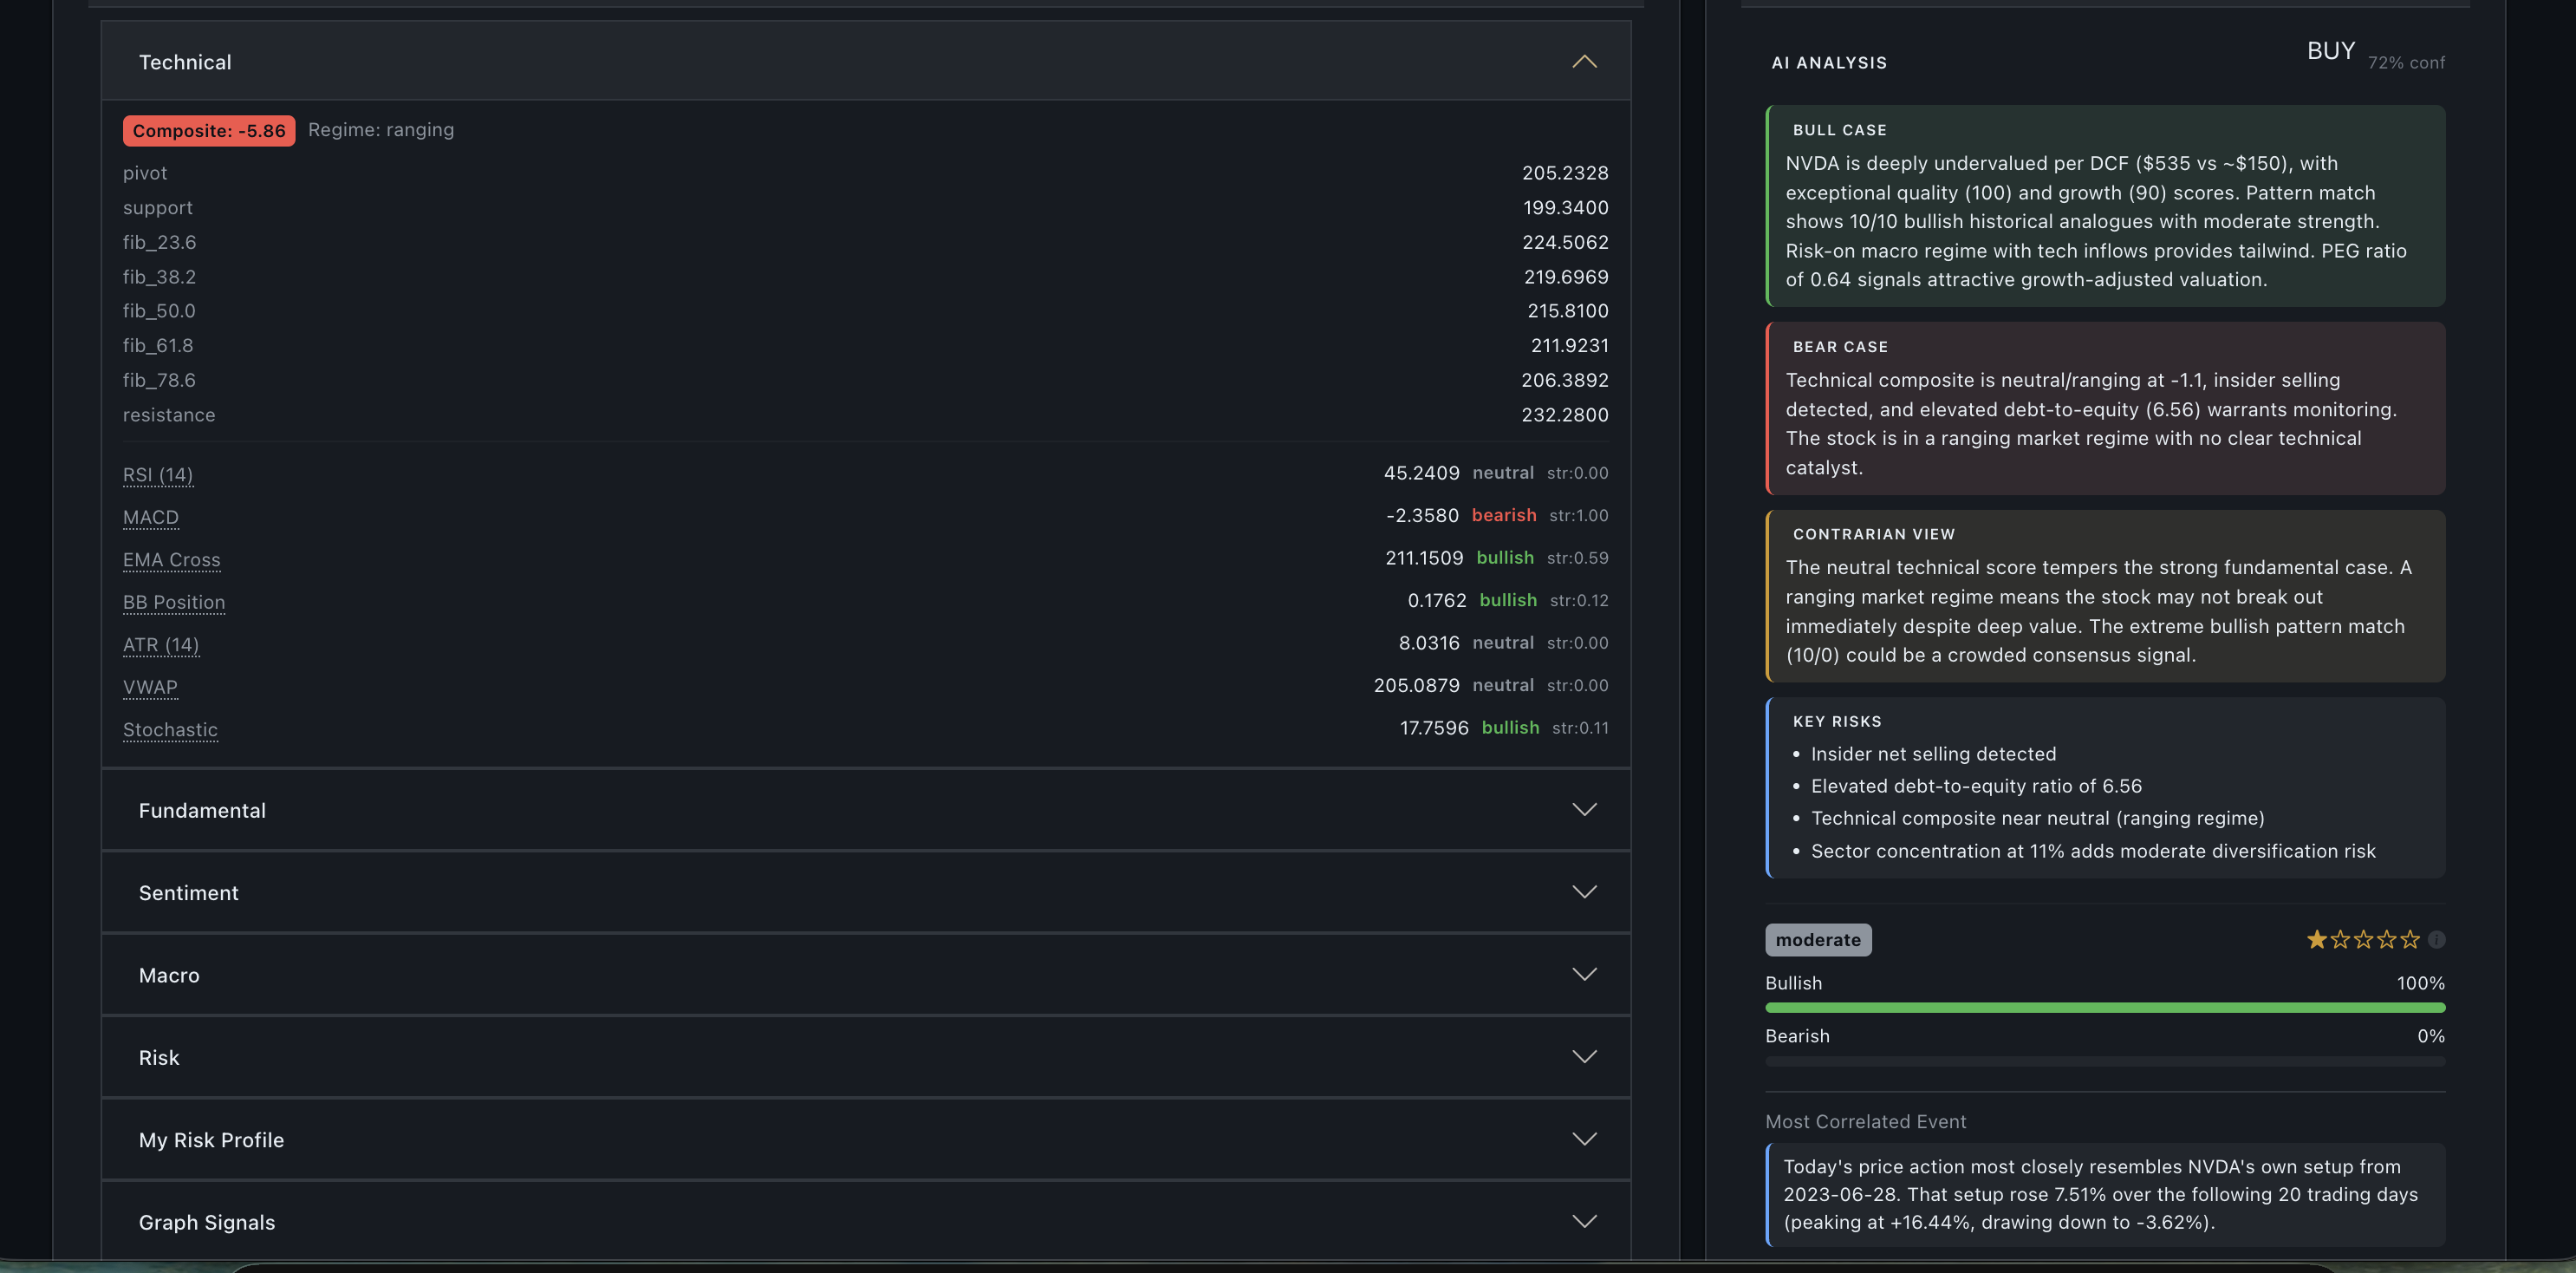Expand the Macro section
Viewport: 2576px width, 1273px height.
pos(866,975)
